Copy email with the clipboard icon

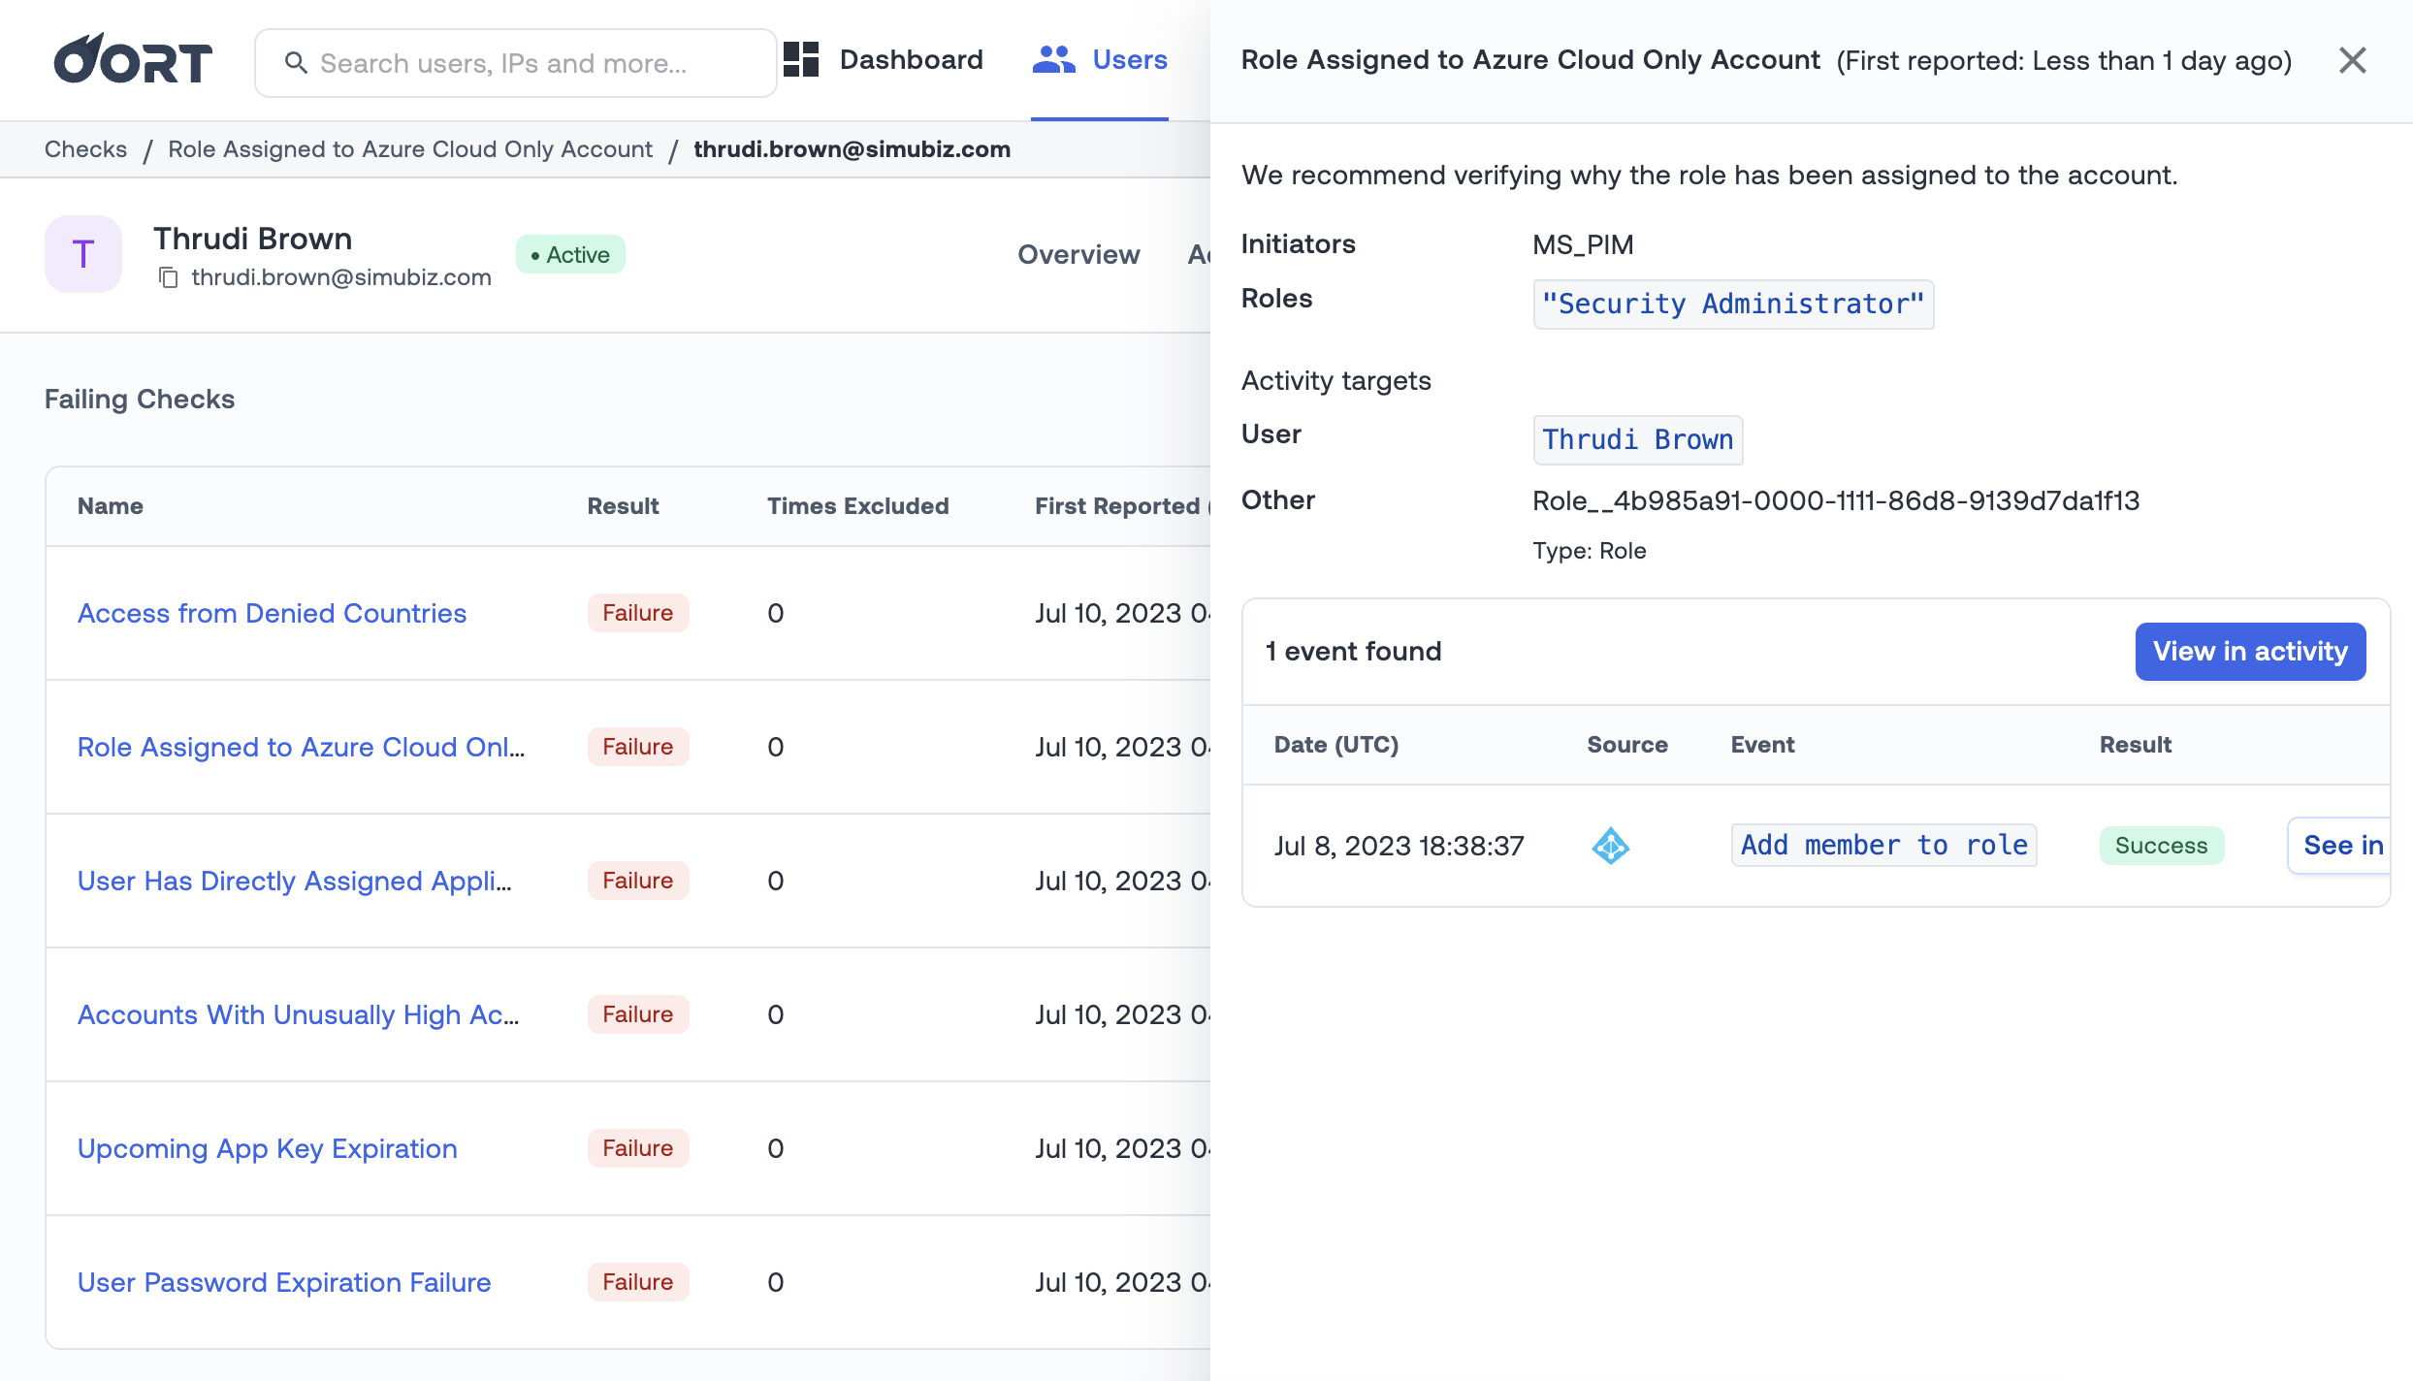tap(169, 278)
